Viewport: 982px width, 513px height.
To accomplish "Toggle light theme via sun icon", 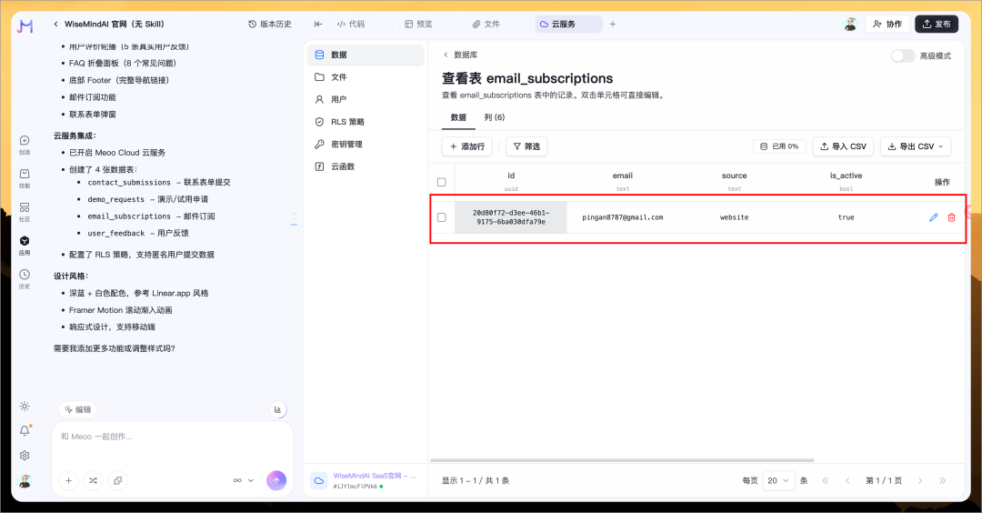I will [x=25, y=407].
